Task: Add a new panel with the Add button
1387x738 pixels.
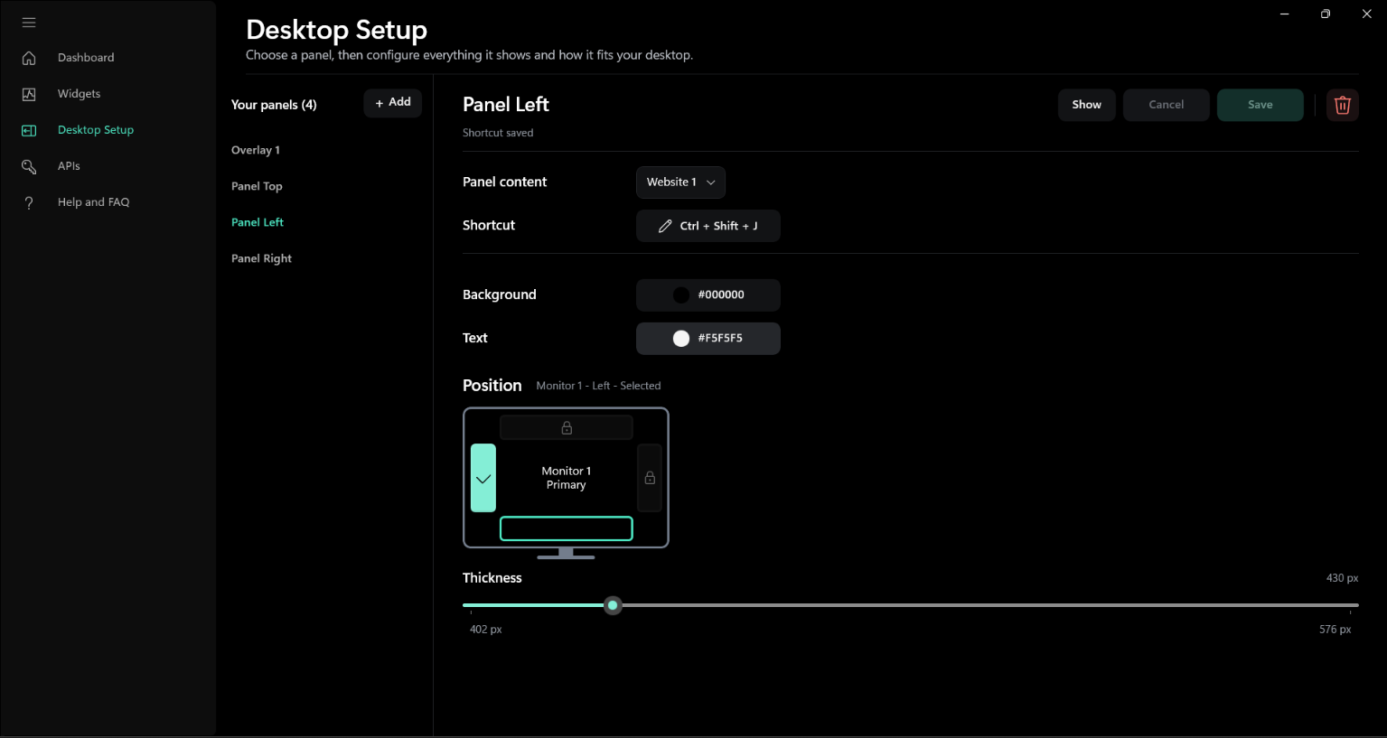Action: 393,103
